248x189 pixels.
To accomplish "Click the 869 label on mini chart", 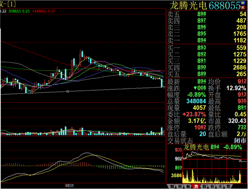I will pos(179,168).
